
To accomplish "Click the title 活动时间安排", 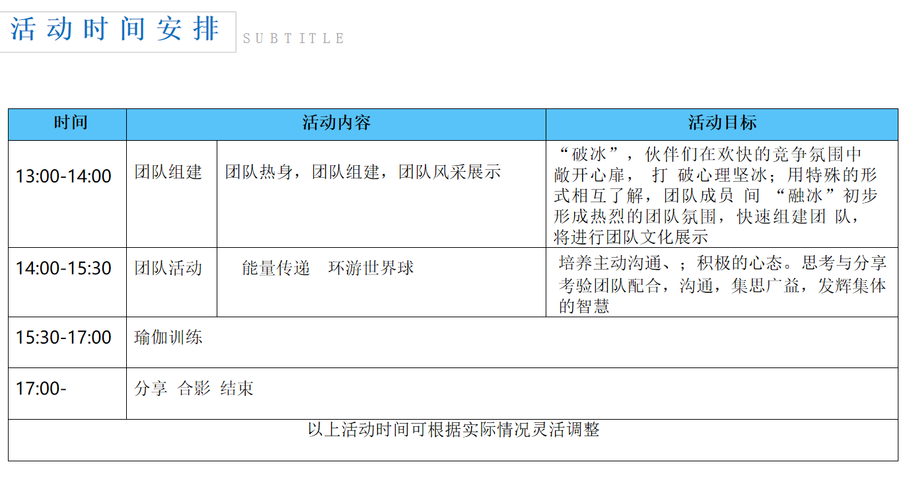I will click(115, 30).
